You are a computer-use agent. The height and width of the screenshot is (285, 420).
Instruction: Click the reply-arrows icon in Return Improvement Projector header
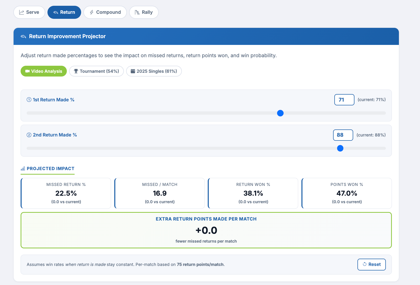[23, 37]
